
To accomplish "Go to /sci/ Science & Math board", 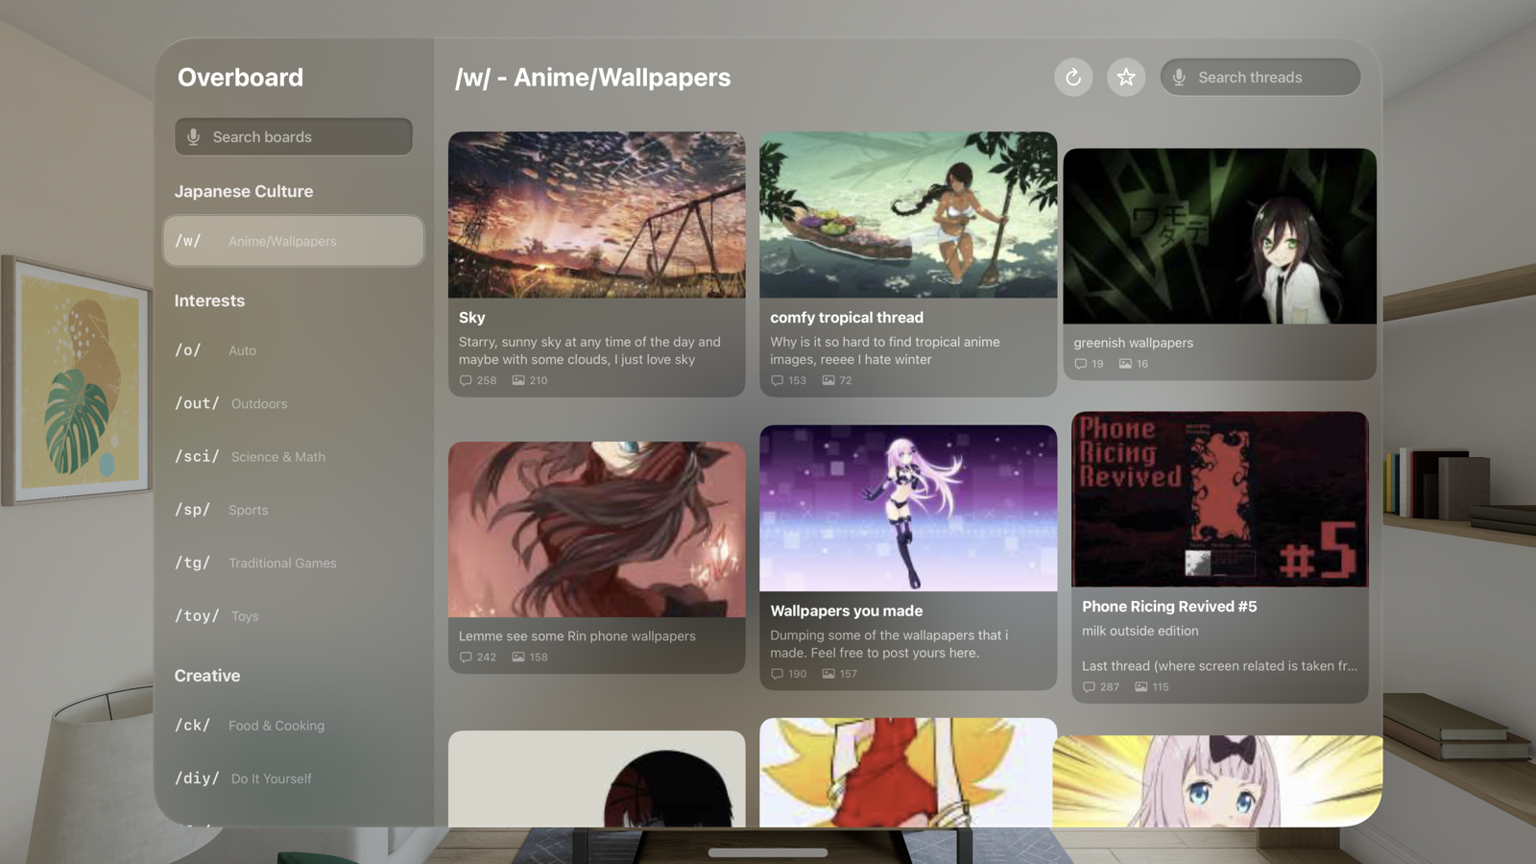I will pos(276,457).
